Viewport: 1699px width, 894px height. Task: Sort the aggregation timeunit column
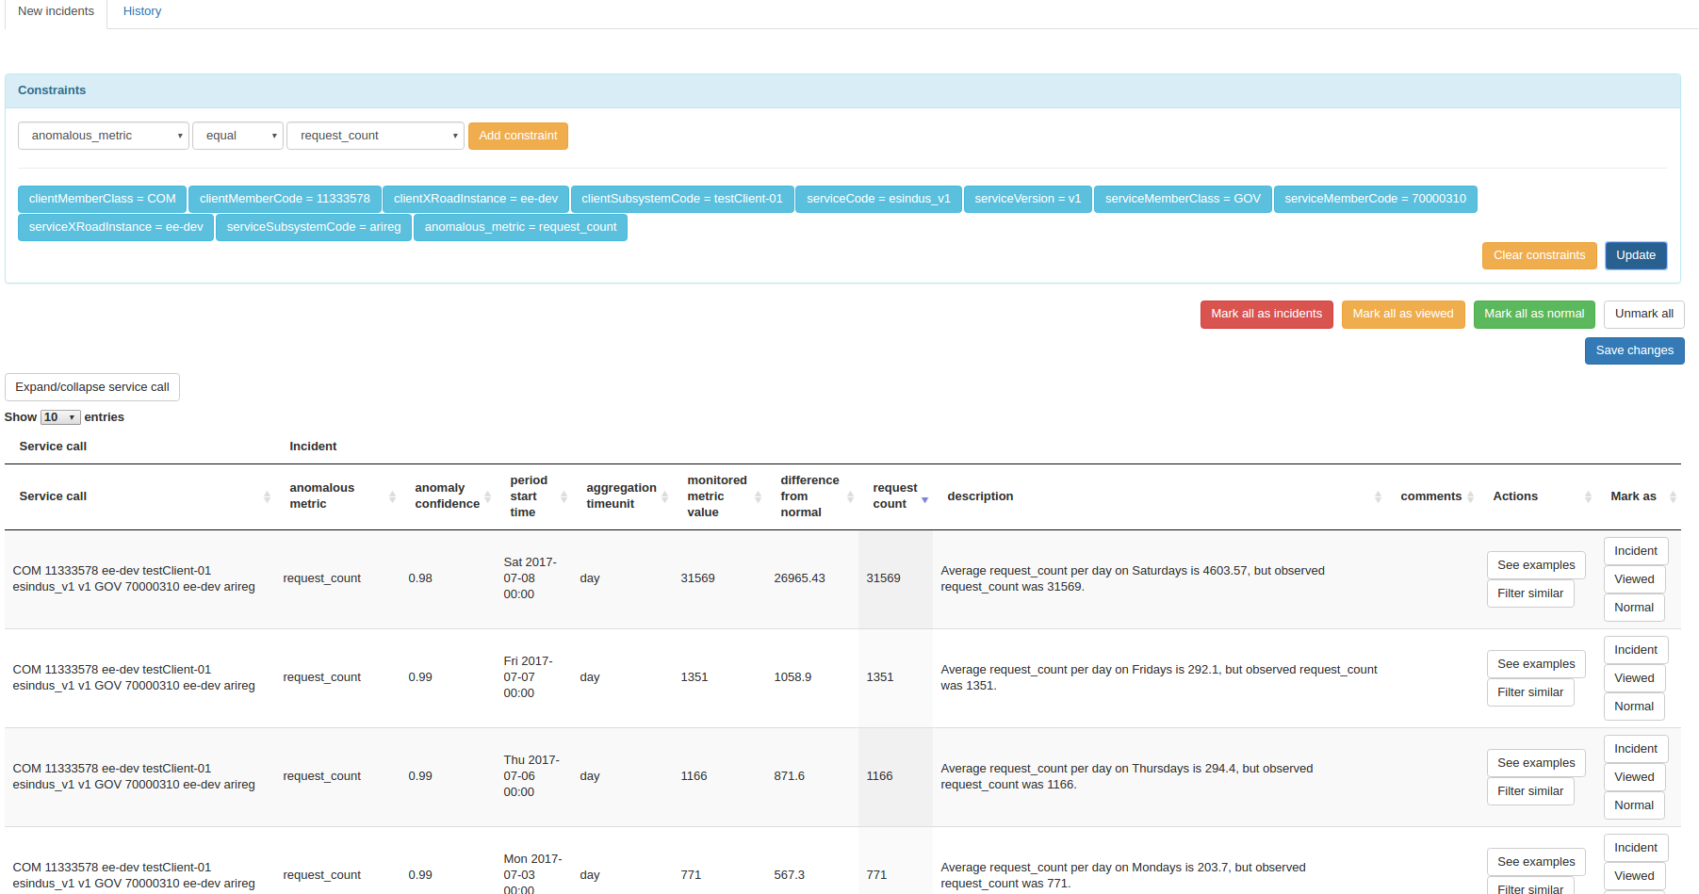pos(664,496)
